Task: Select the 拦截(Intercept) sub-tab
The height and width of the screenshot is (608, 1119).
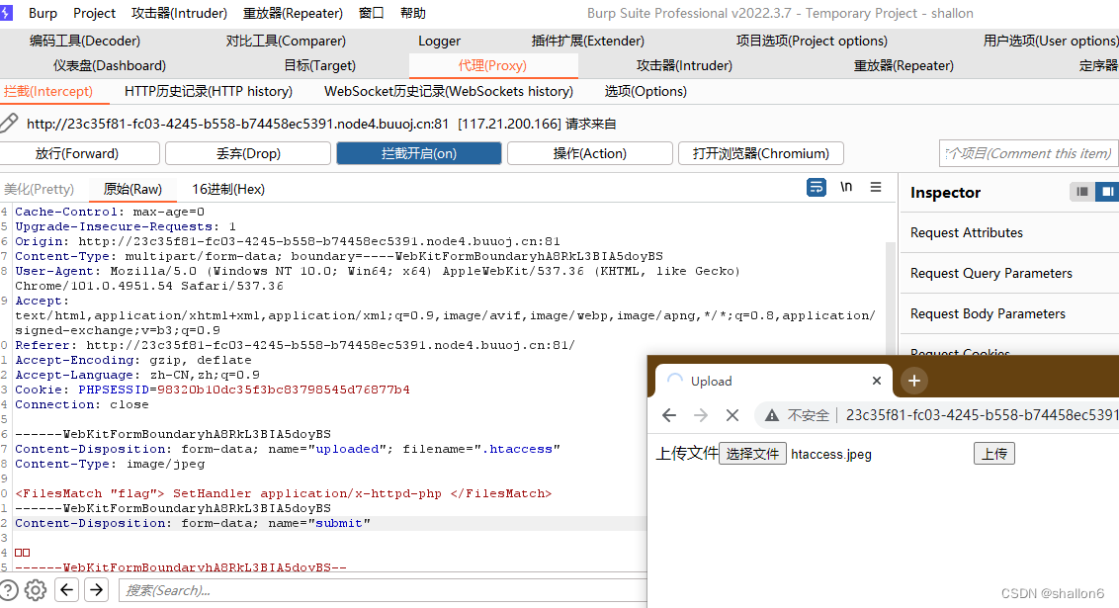Action: point(48,91)
